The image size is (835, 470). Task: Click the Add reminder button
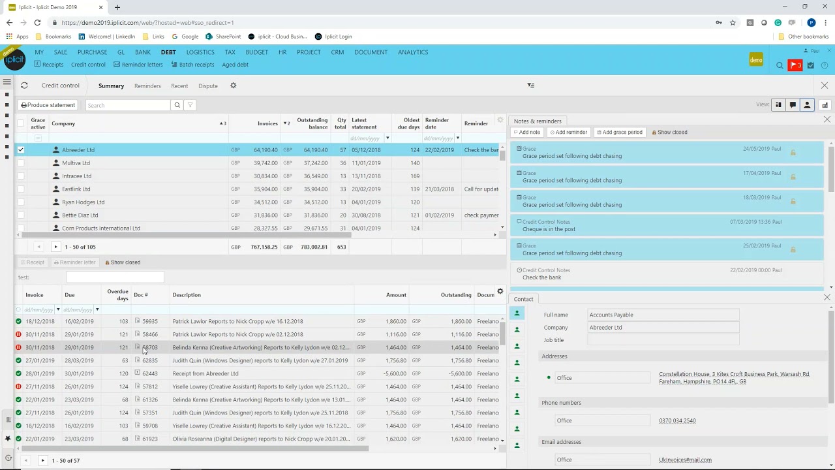568,133
